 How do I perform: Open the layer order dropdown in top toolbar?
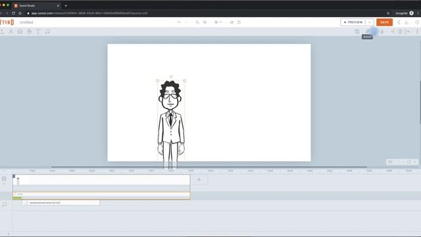218,22
